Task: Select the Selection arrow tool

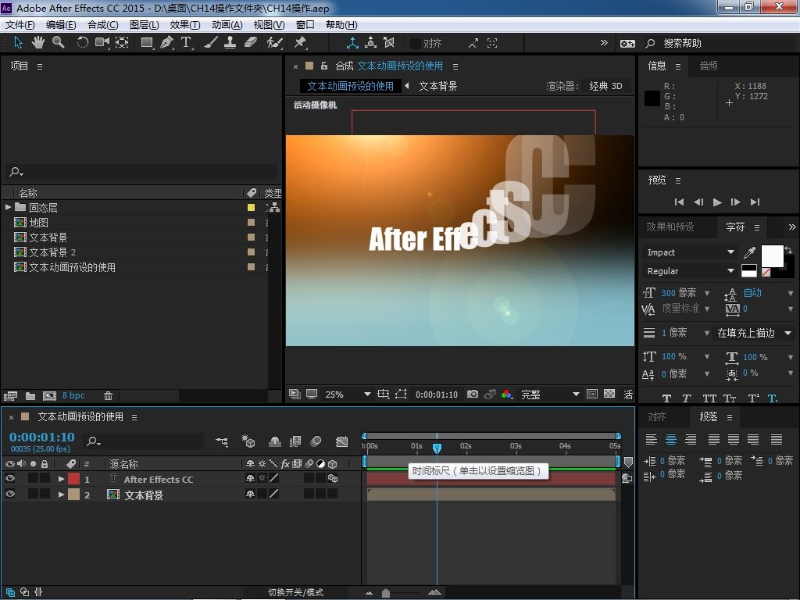Action: [19, 43]
